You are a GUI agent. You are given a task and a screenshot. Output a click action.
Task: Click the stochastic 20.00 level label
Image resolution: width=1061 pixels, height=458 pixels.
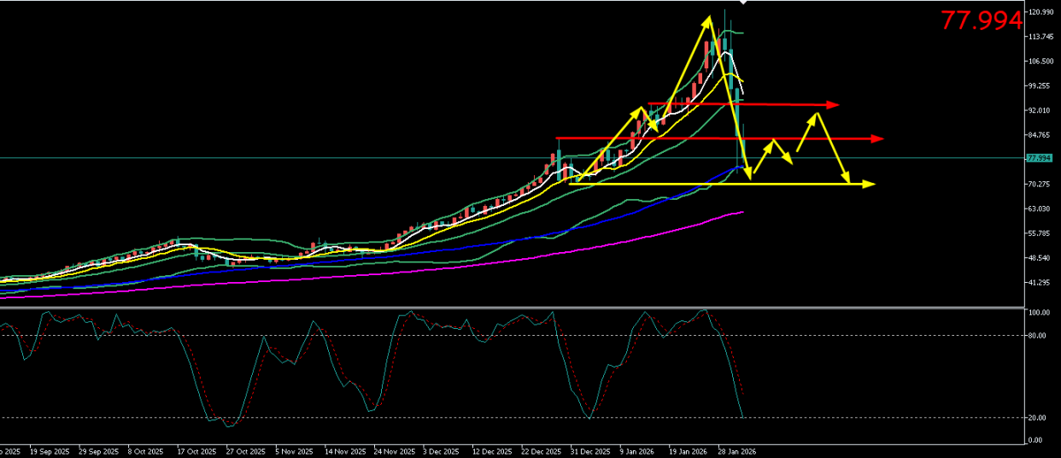click(x=1038, y=418)
